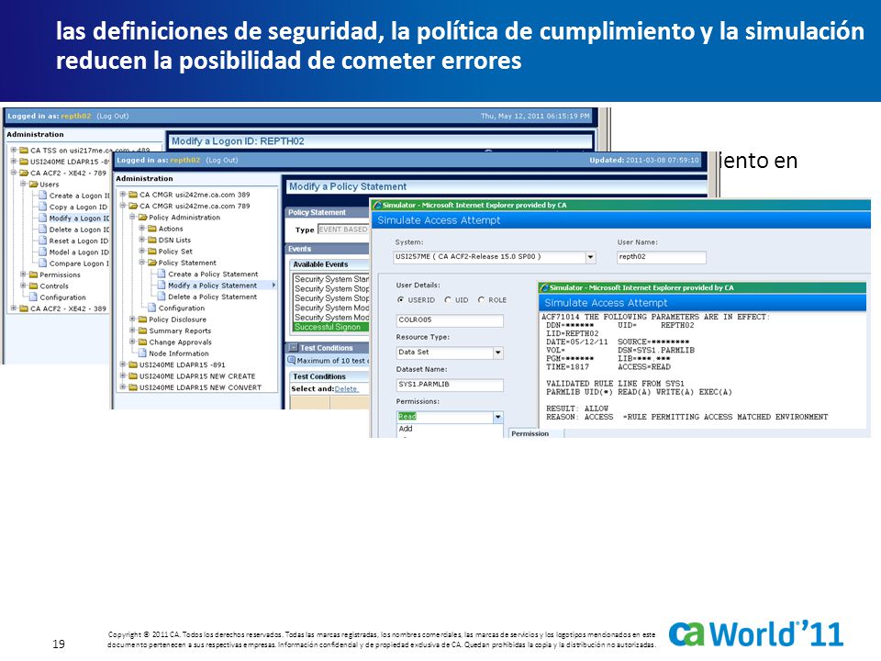881x661 pixels.
Task: Select Modify a Policy Statement tree item
Action: click(212, 285)
